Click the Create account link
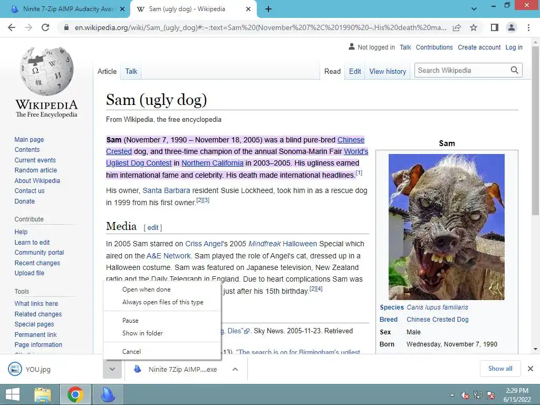The image size is (540, 405). click(x=479, y=47)
